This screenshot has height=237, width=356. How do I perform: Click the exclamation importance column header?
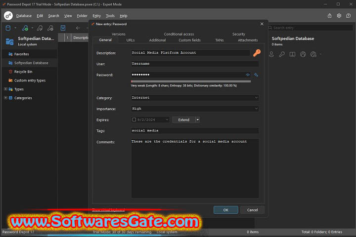[67, 38]
